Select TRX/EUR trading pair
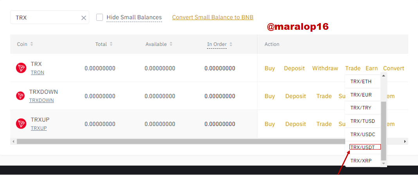This screenshot has width=418, height=175. coord(362,95)
